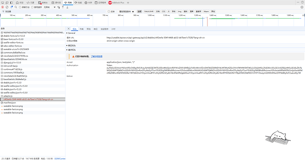The height and width of the screenshot is (160, 305).
Task: Close the request details pane
Action: [x=69, y=29]
